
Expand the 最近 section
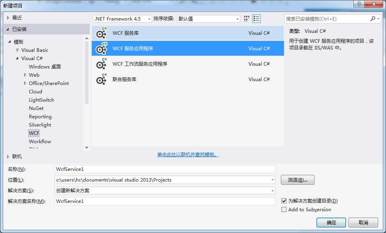click(8, 18)
